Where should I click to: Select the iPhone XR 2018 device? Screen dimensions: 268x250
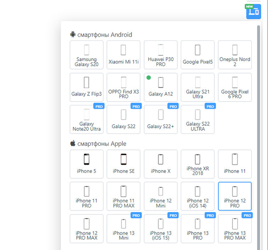[x=197, y=164]
